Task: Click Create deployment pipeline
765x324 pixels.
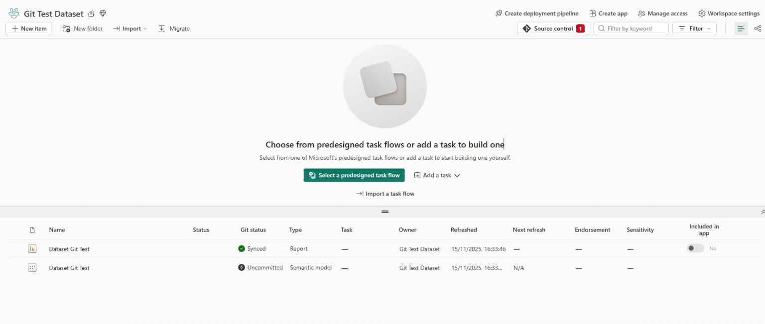Action: tap(537, 13)
